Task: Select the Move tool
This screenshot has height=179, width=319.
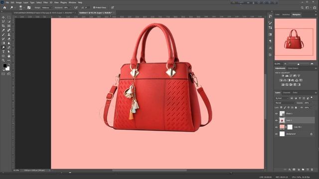Action: pos(3,17)
